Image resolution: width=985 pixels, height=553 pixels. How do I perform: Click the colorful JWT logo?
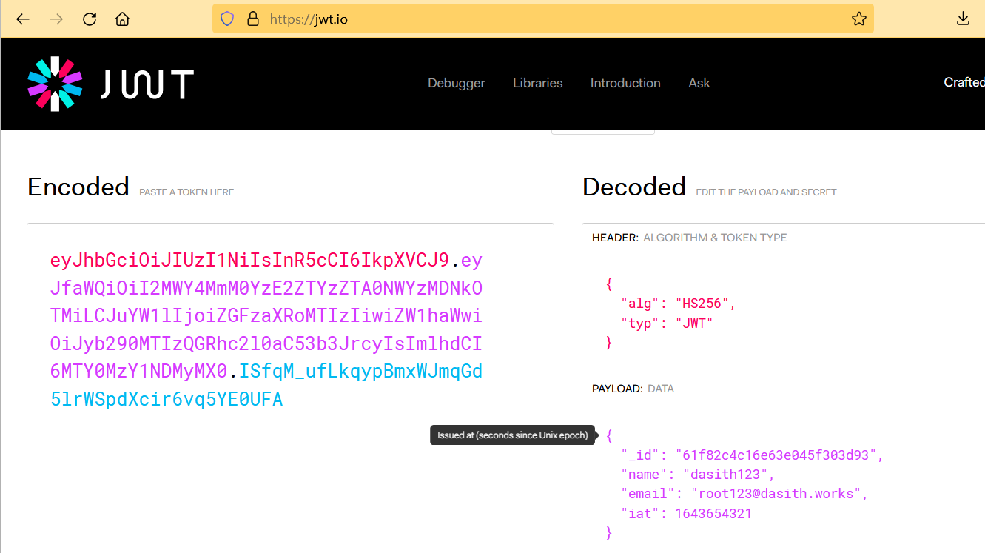point(110,84)
